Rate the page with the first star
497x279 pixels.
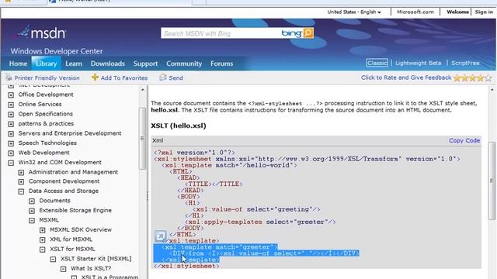[x=457, y=77]
